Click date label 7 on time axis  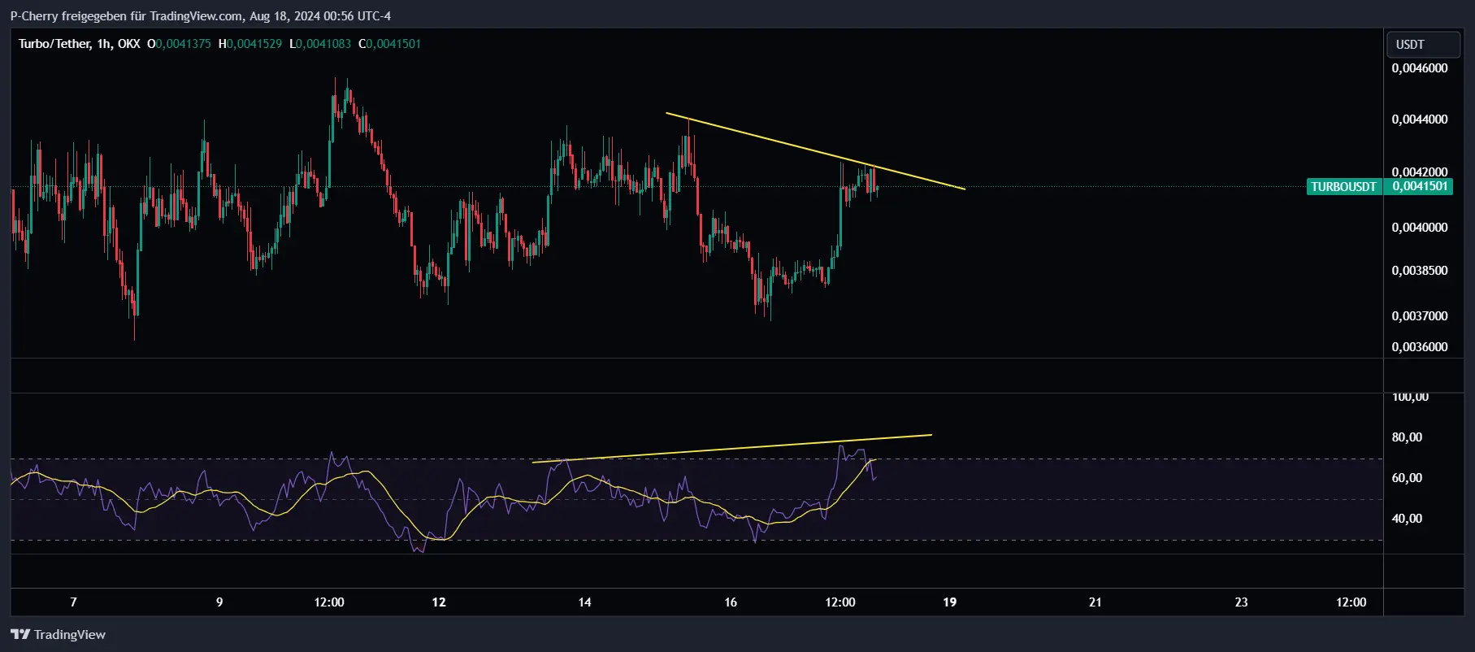74,602
